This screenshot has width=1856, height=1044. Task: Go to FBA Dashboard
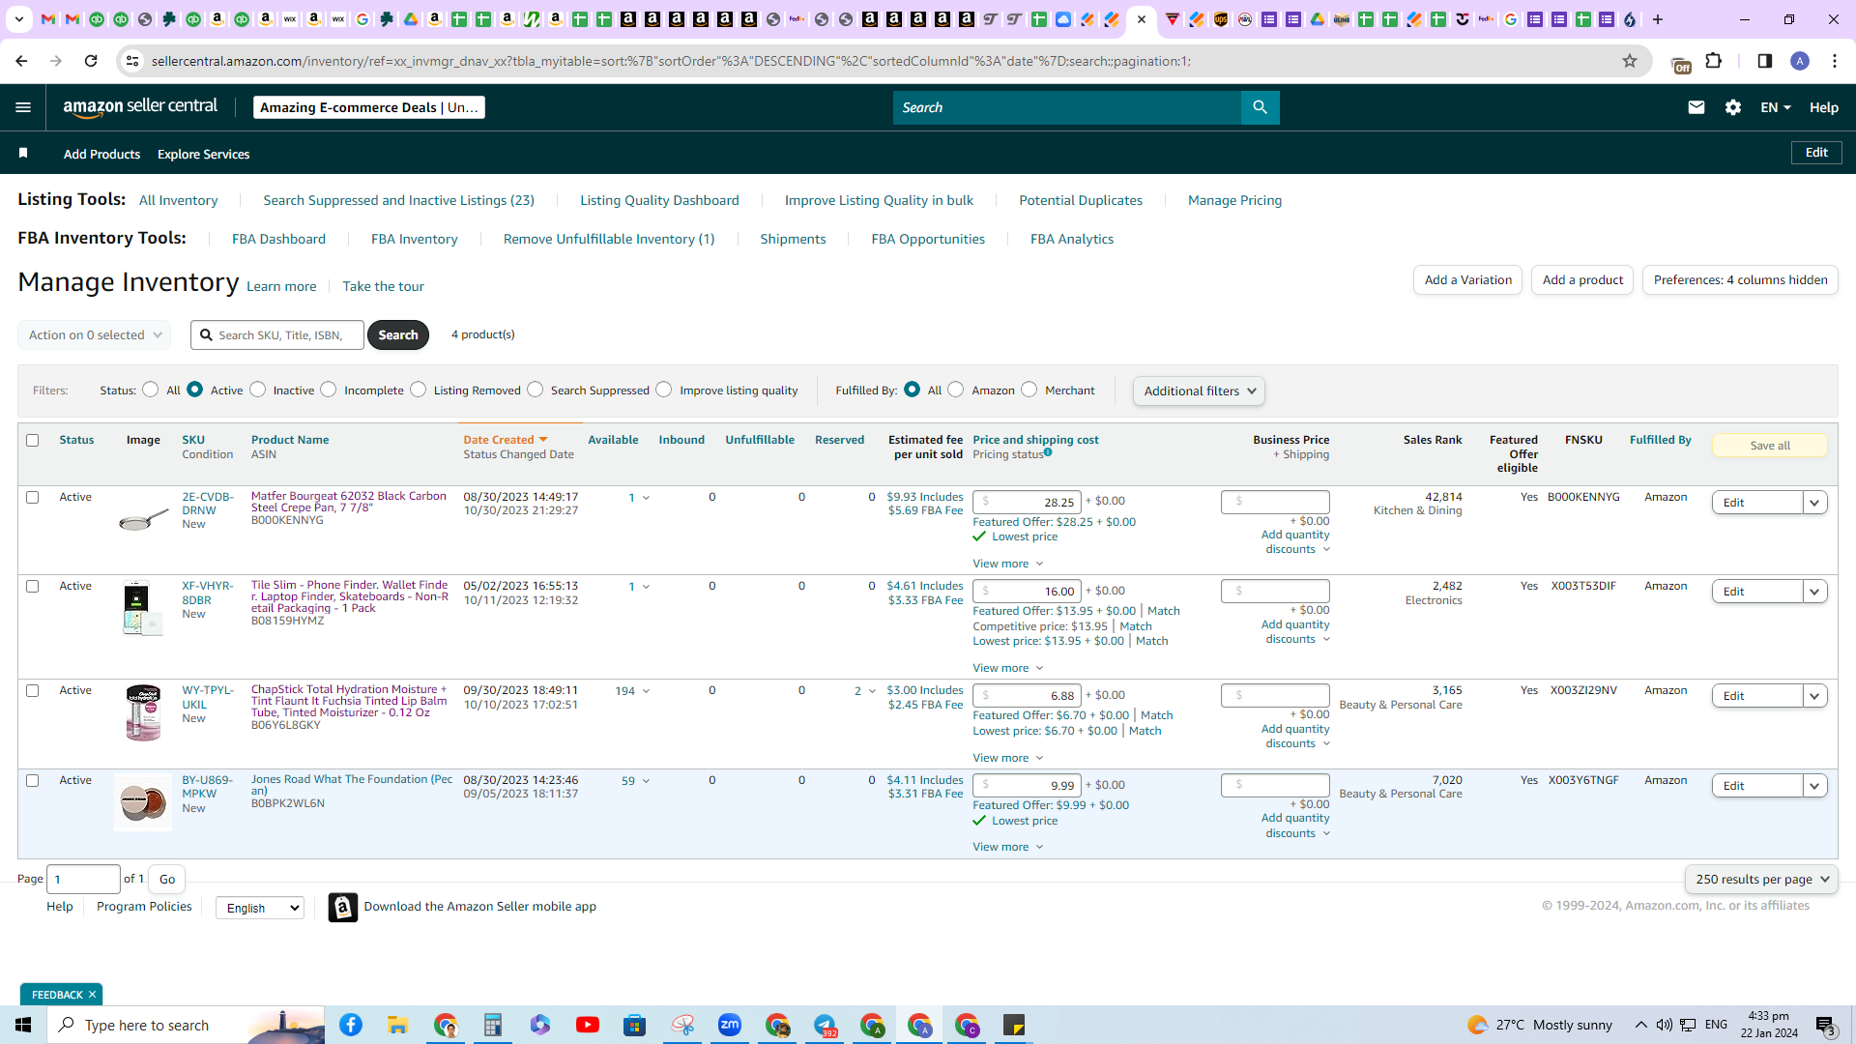click(x=278, y=239)
